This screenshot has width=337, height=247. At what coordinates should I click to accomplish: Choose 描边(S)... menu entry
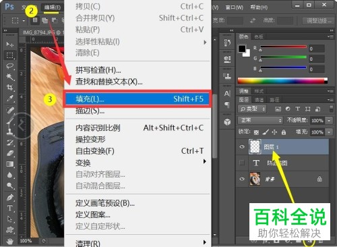click(137, 111)
